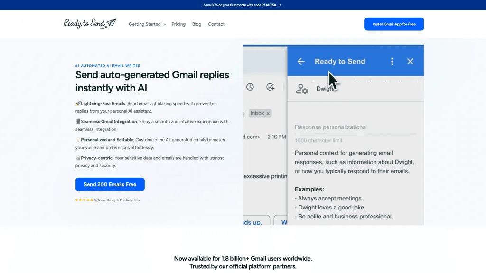
Task: Click the add-to-tasks checkmark icon
Action: 270,87
